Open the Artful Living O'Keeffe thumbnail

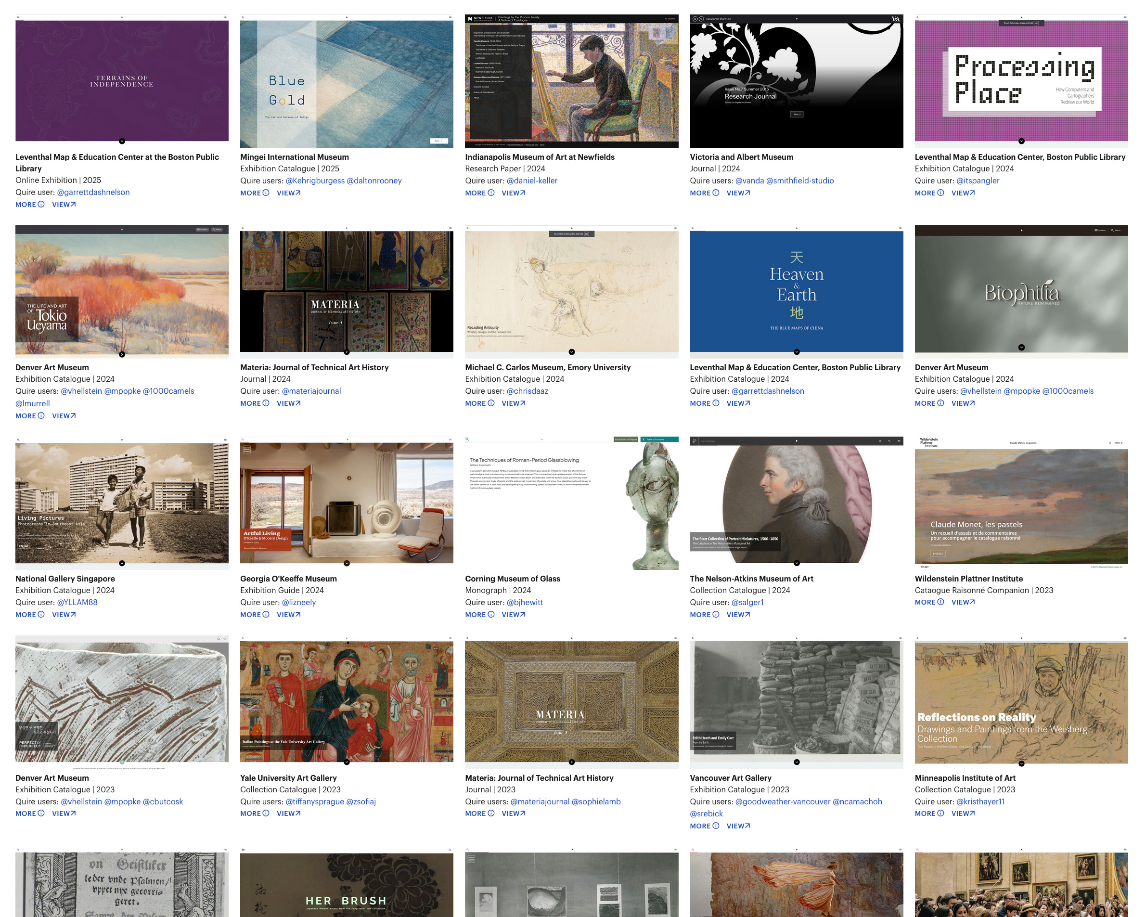click(x=347, y=503)
